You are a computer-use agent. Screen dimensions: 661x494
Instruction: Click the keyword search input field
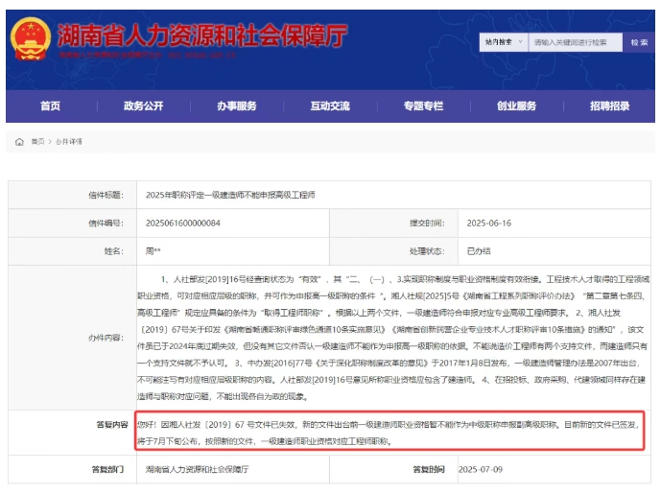[x=574, y=42]
